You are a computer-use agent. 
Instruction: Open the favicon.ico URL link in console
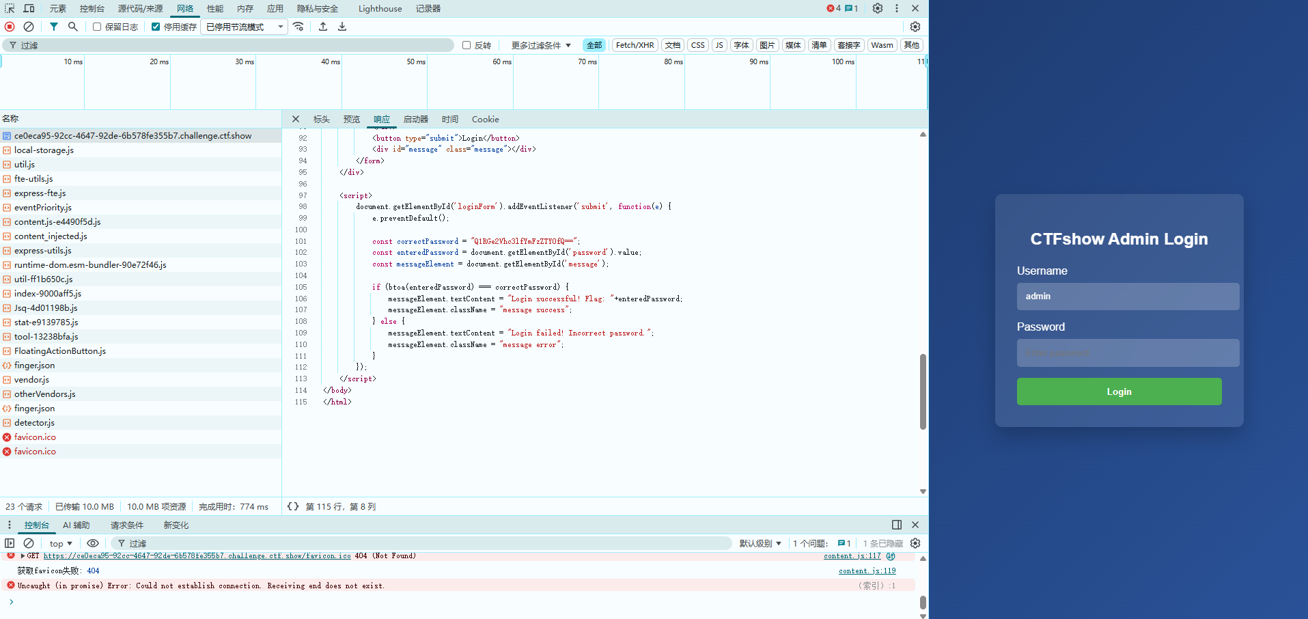coord(197,556)
